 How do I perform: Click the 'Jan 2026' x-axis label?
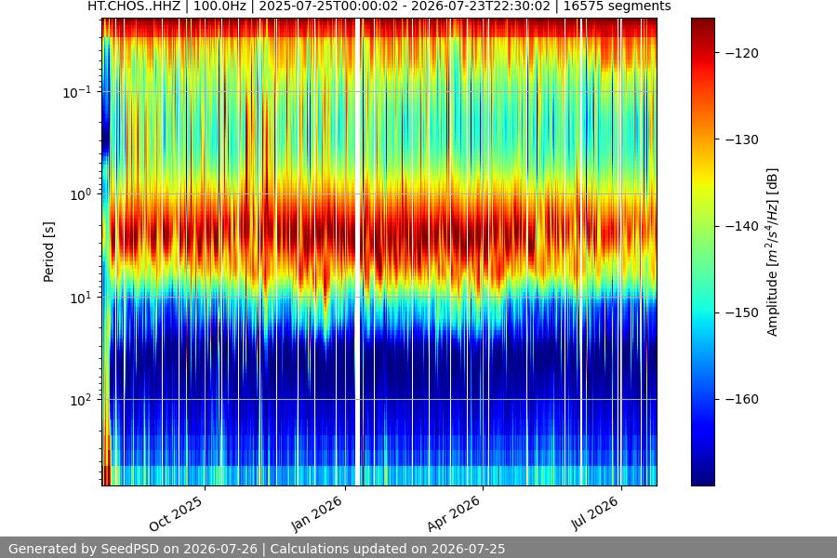(317, 513)
